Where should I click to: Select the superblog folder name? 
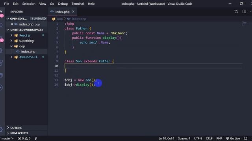[26, 41]
